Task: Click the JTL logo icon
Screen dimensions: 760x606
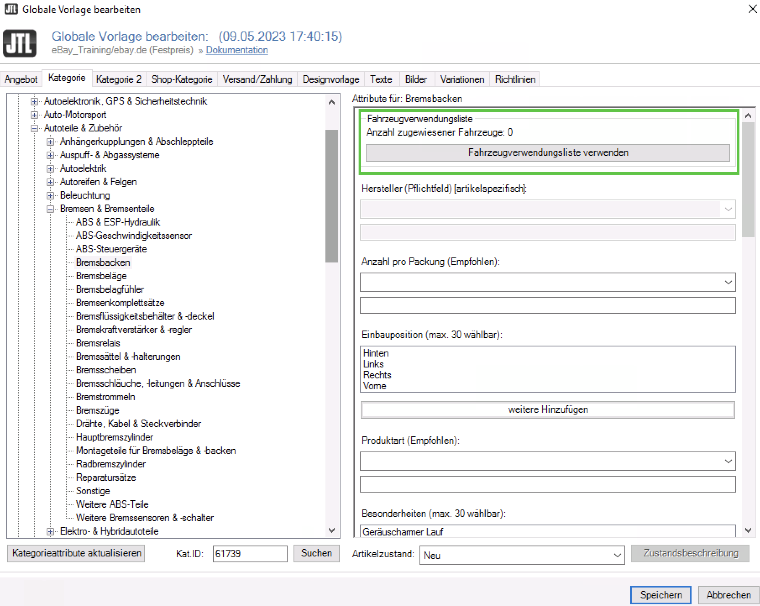Action: pyautogui.click(x=20, y=43)
